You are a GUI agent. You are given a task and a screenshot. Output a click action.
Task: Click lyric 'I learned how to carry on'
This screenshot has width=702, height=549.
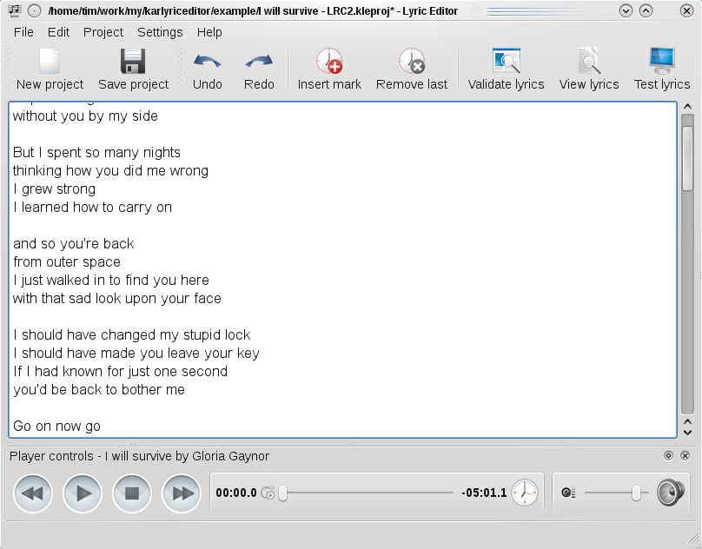pos(92,208)
